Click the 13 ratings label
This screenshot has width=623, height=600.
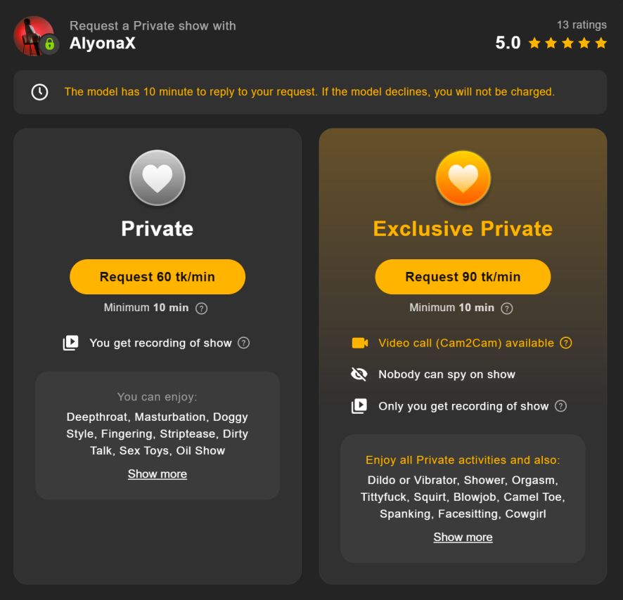582,25
